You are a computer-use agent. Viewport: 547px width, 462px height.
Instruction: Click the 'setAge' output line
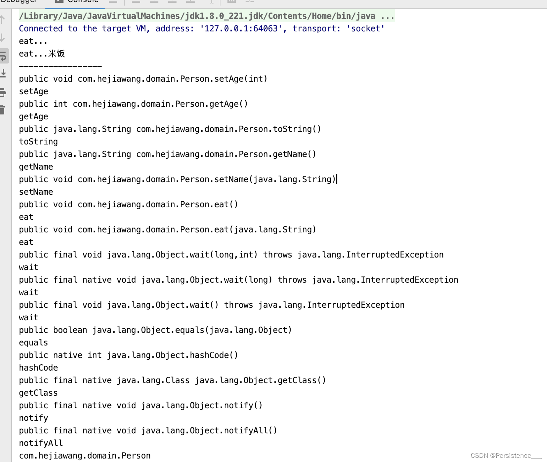pyautogui.click(x=33, y=91)
